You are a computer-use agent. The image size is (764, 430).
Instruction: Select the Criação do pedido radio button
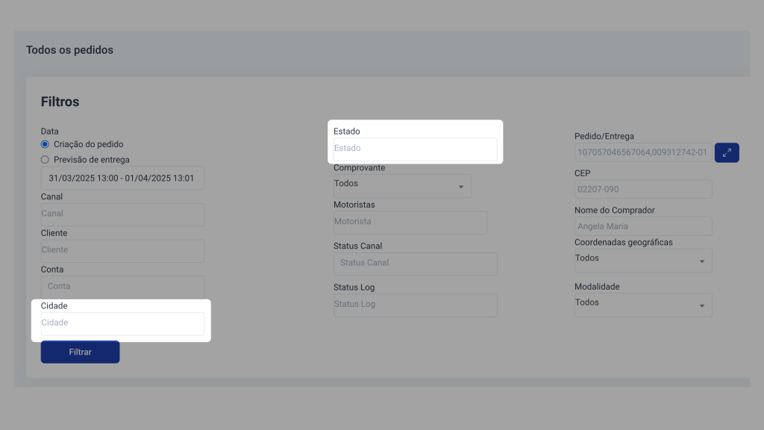(x=45, y=144)
